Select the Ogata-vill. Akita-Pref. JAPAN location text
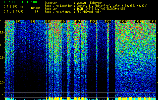The height and width of the screenshot is (100, 158). click(112, 6)
